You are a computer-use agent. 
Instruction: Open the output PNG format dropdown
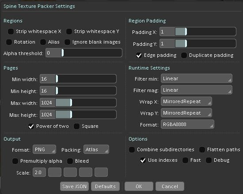pos(44,149)
